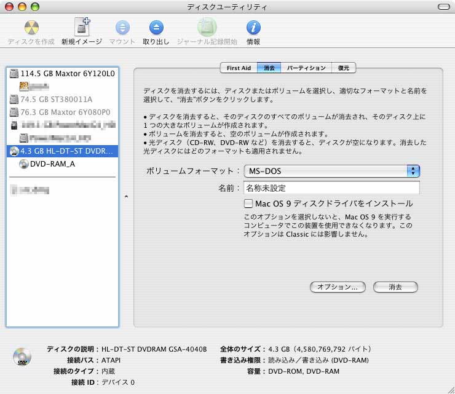Screen dimensions: 455x394
Task: Click the ジャーナル記録開始 toolbar icon
Action: tap(206, 28)
